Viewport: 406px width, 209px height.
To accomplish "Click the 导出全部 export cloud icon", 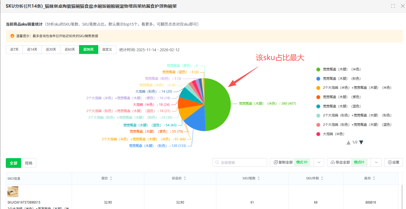I will [x=332, y=162].
